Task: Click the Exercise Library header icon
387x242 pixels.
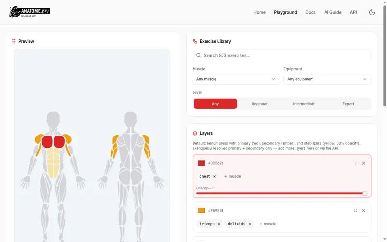Action: point(195,41)
